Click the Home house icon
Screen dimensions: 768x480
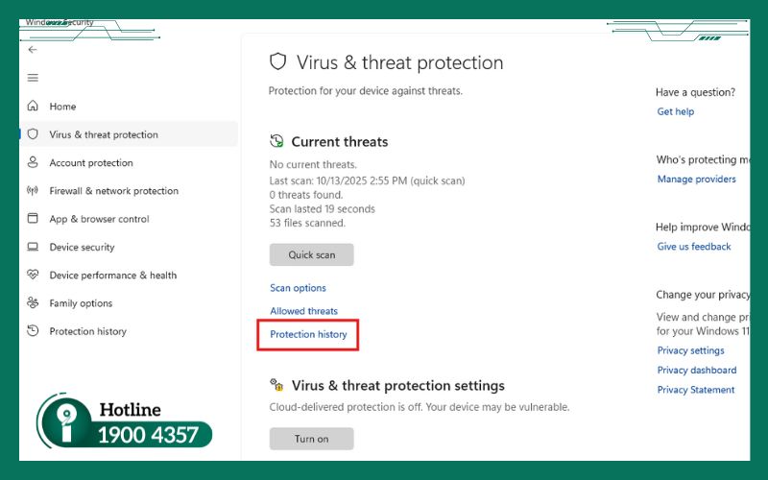pyautogui.click(x=33, y=107)
